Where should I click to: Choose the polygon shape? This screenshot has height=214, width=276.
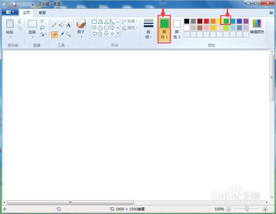100,22
